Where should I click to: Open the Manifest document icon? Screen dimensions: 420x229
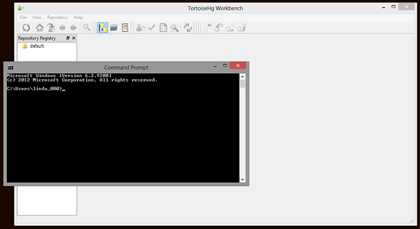[x=163, y=28]
